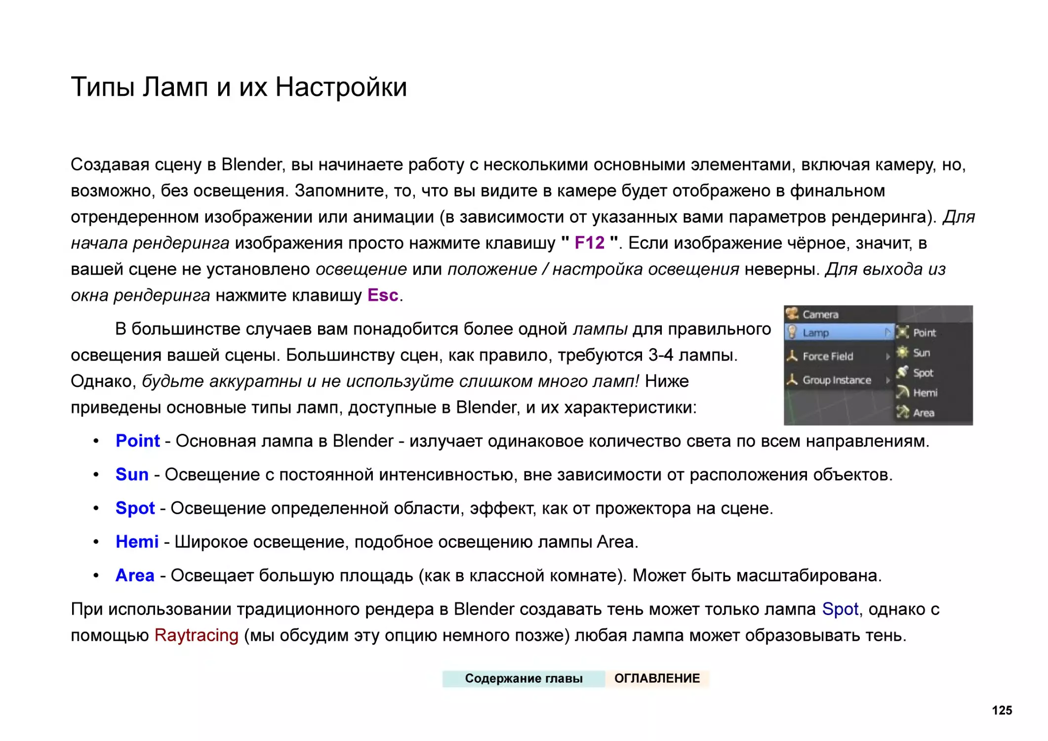Viewport: 1048px width, 741px height.
Task: Click the Blender Add menu screenshot image
Action: 878,365
